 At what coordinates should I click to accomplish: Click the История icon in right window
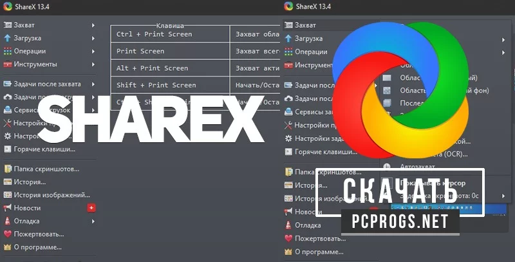[x=288, y=185]
